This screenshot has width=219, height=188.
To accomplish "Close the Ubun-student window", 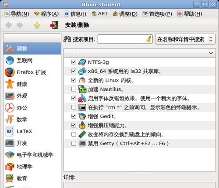I will point(213,4).
